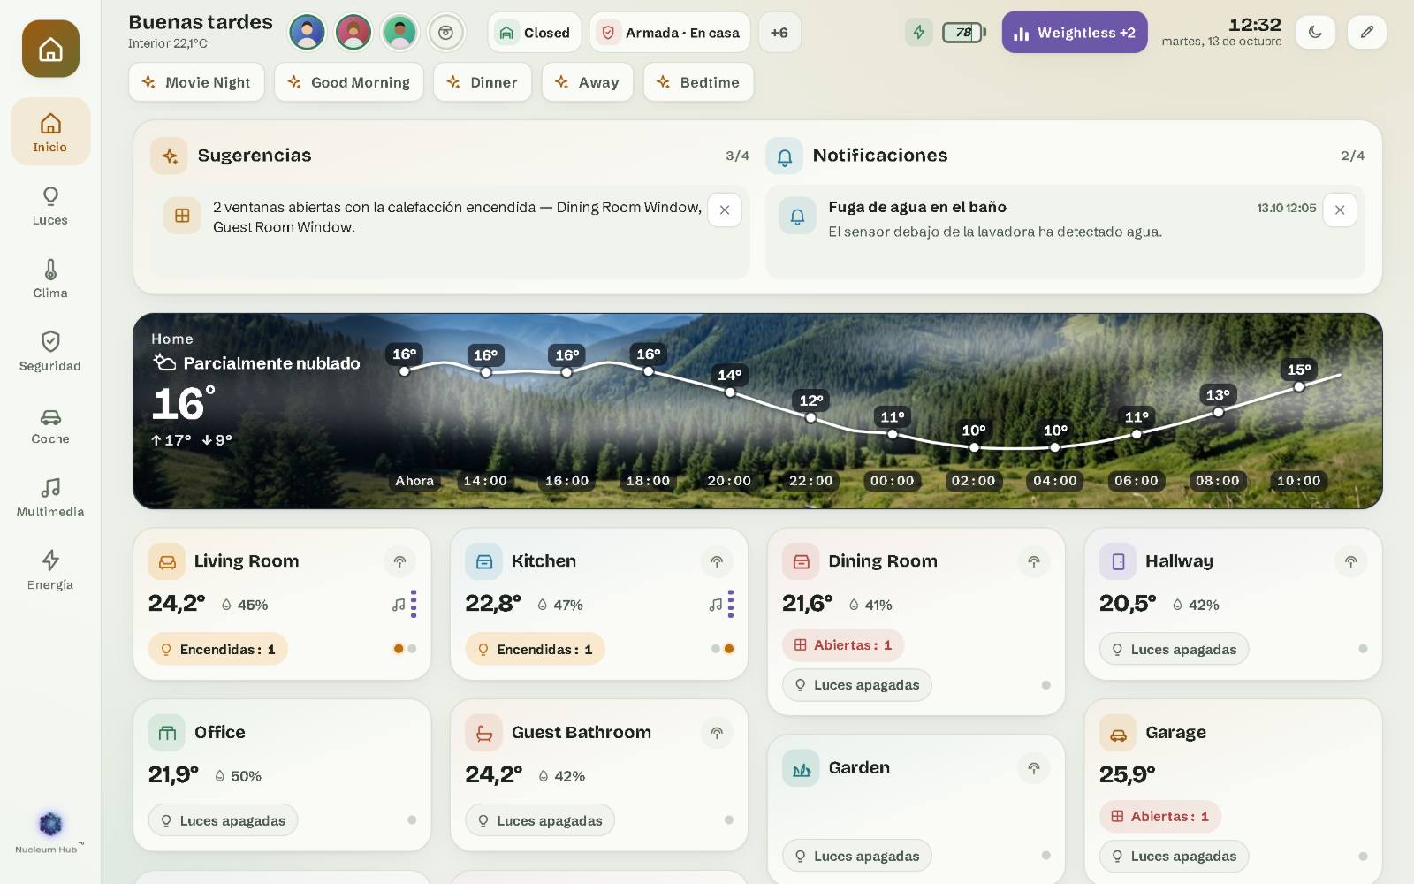Open the Luces section in sidebar
The height and width of the screenshot is (884, 1414).
(50, 205)
